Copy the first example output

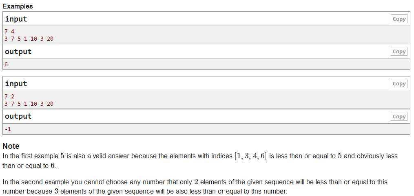pos(399,52)
